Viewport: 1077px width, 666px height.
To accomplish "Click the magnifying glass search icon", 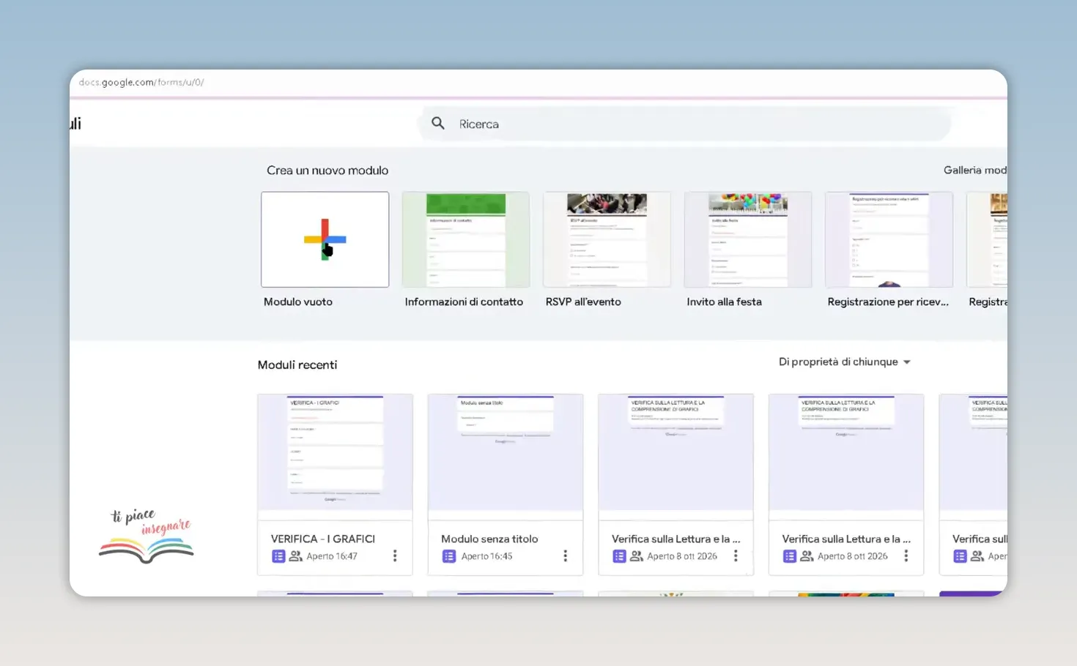I will 438,124.
